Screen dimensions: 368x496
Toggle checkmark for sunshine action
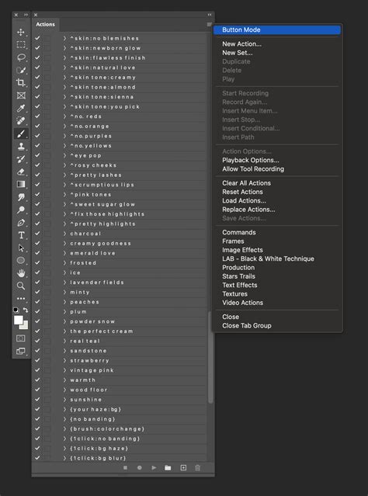click(x=37, y=400)
